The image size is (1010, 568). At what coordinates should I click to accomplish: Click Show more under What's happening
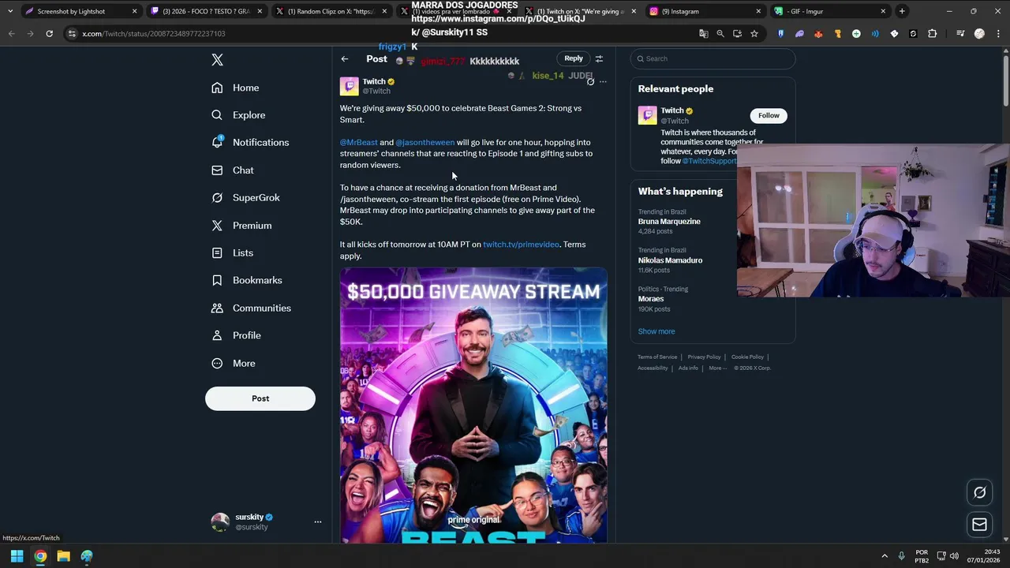[656, 331]
